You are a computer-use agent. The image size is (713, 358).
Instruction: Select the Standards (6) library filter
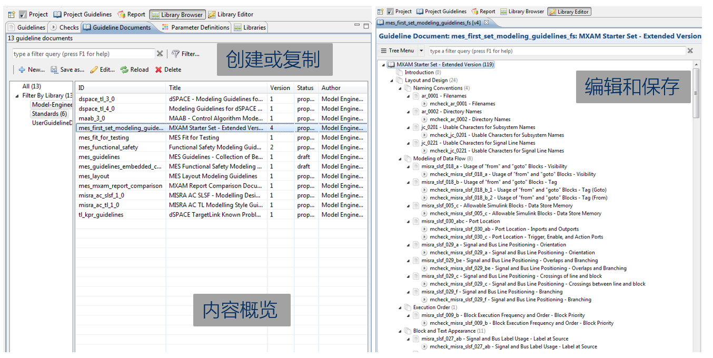[x=49, y=114]
